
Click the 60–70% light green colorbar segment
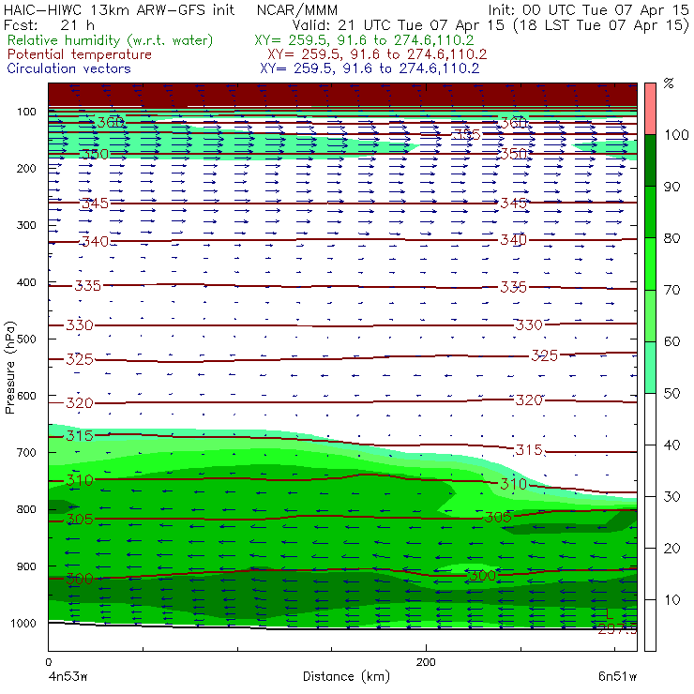click(650, 315)
